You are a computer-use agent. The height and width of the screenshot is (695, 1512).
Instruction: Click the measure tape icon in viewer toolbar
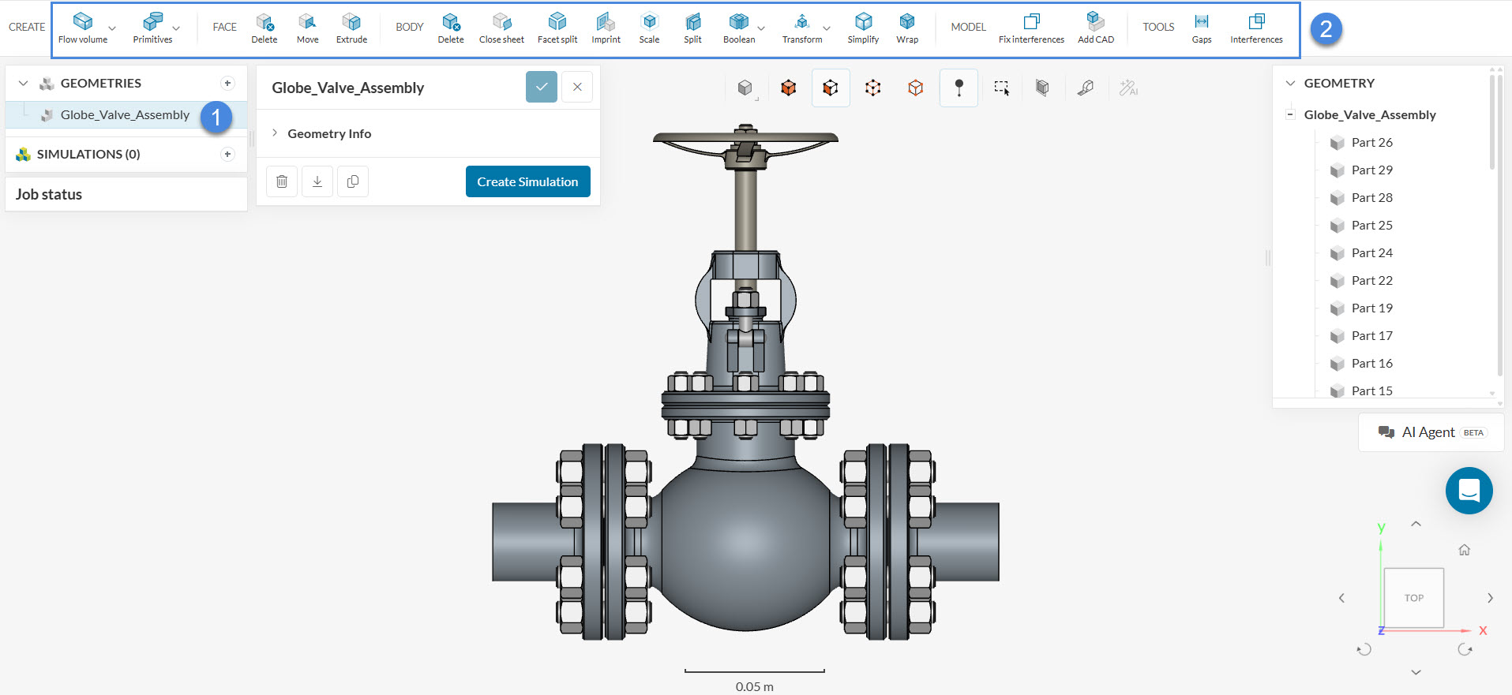(x=1085, y=88)
